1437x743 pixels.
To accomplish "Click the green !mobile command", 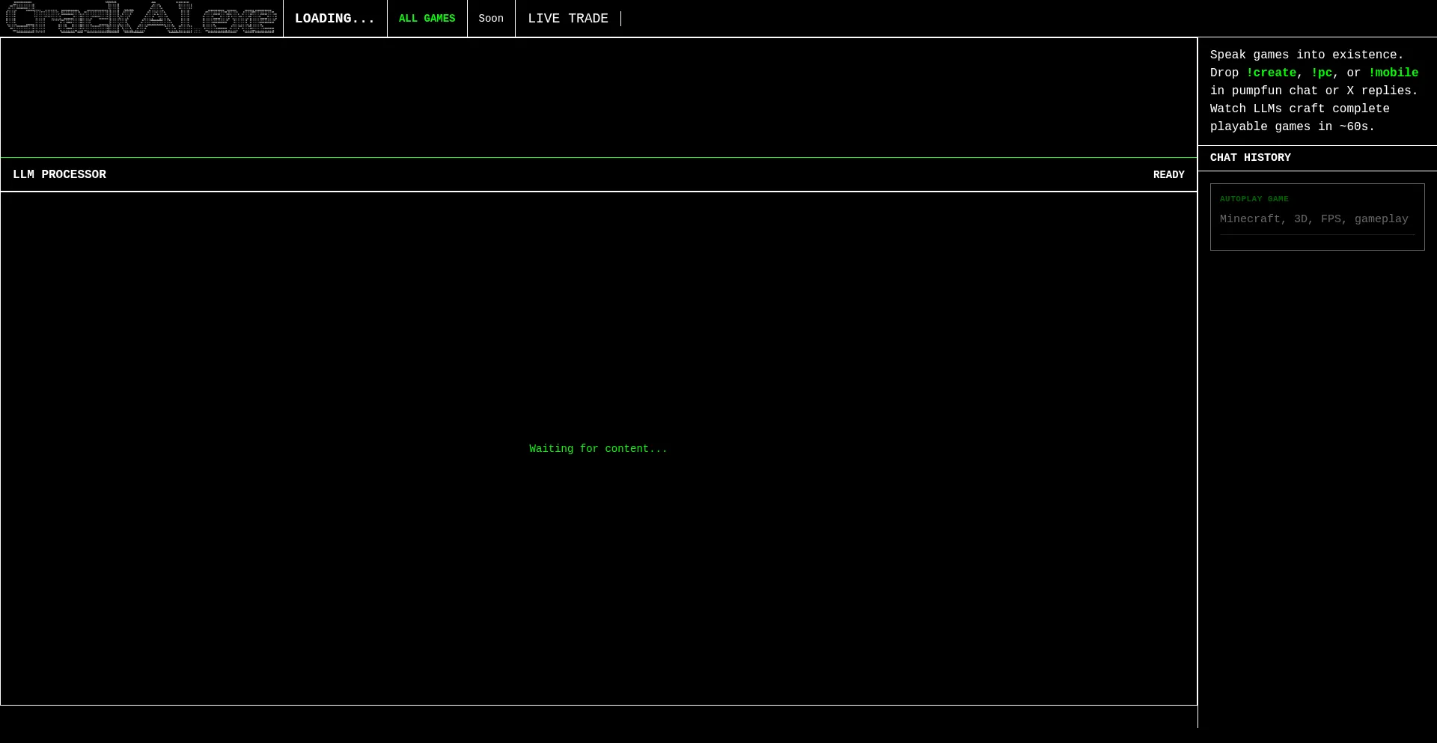I will pos(1393,73).
